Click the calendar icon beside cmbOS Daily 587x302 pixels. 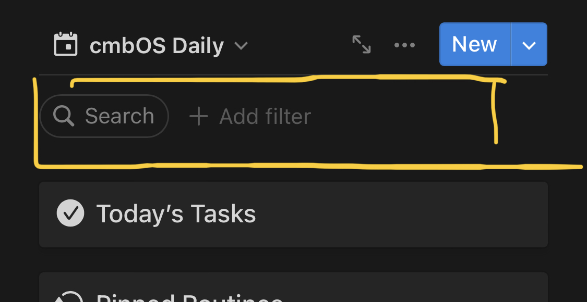tap(66, 45)
